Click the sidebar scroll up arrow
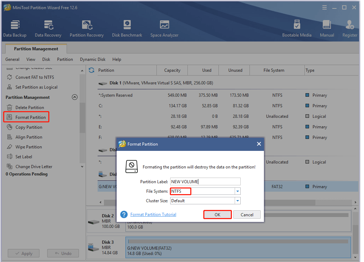This screenshot has height=262, width=364. point(82,70)
